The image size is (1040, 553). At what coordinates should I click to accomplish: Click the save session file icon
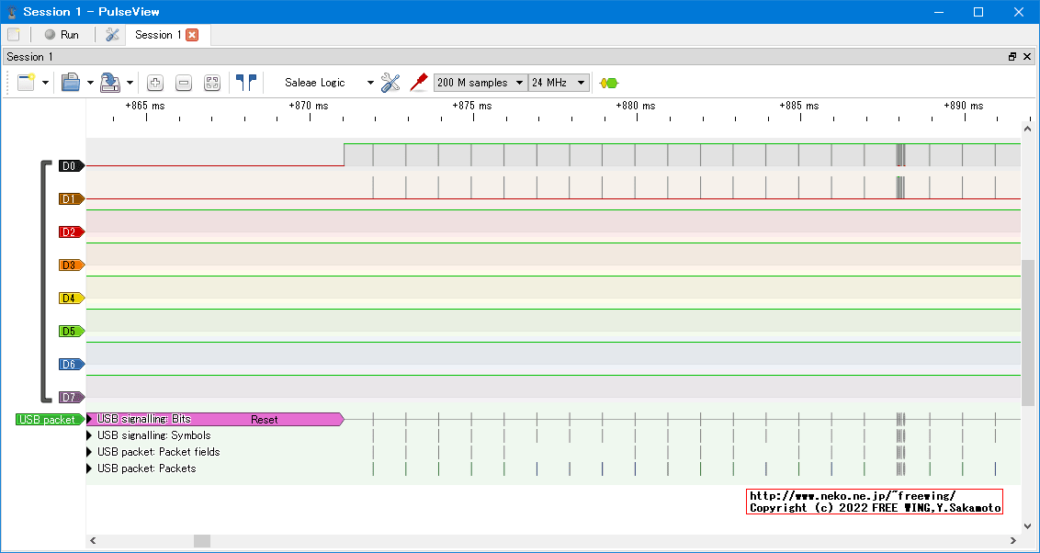tap(110, 83)
